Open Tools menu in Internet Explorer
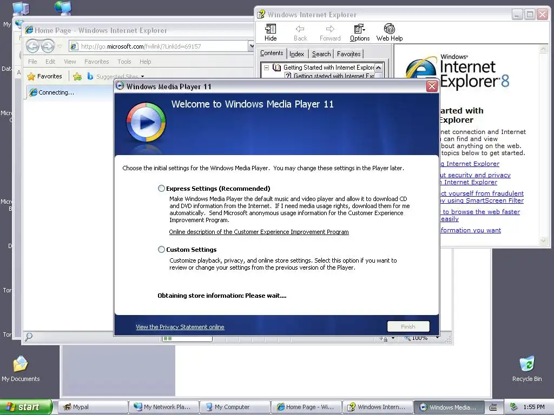The height and width of the screenshot is (415, 554). coord(124,62)
